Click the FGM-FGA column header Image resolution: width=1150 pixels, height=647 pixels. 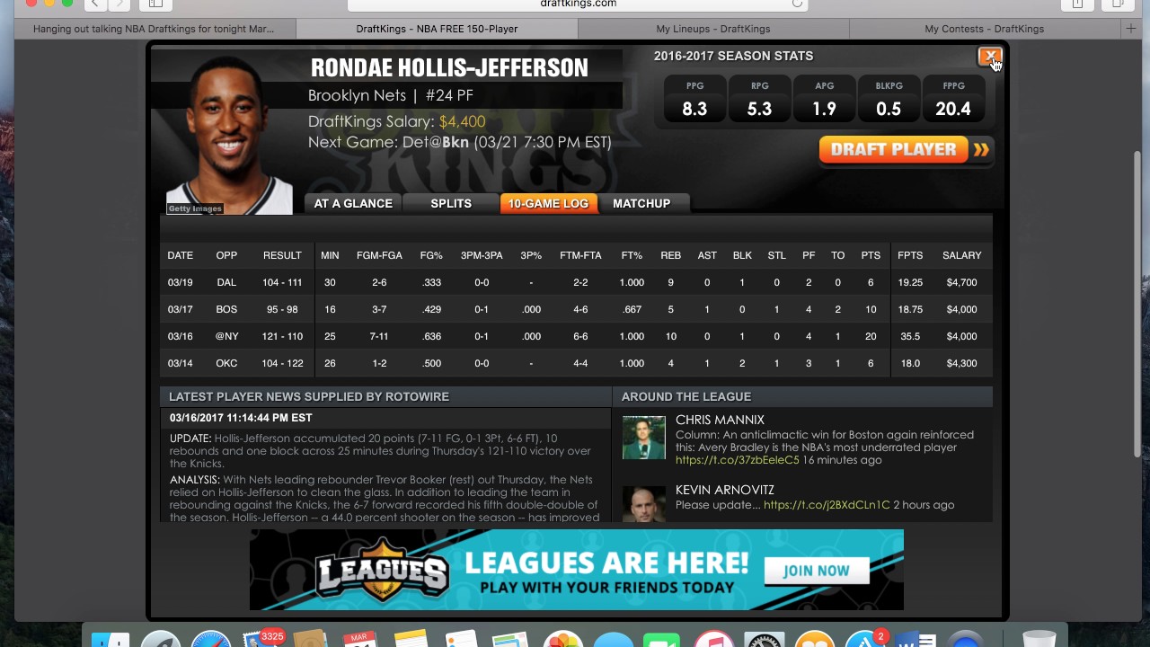point(379,255)
